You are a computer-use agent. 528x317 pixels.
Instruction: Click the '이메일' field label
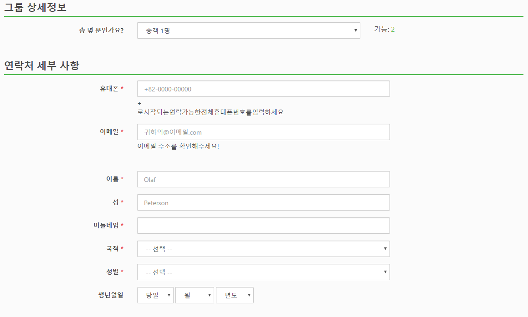(x=109, y=132)
